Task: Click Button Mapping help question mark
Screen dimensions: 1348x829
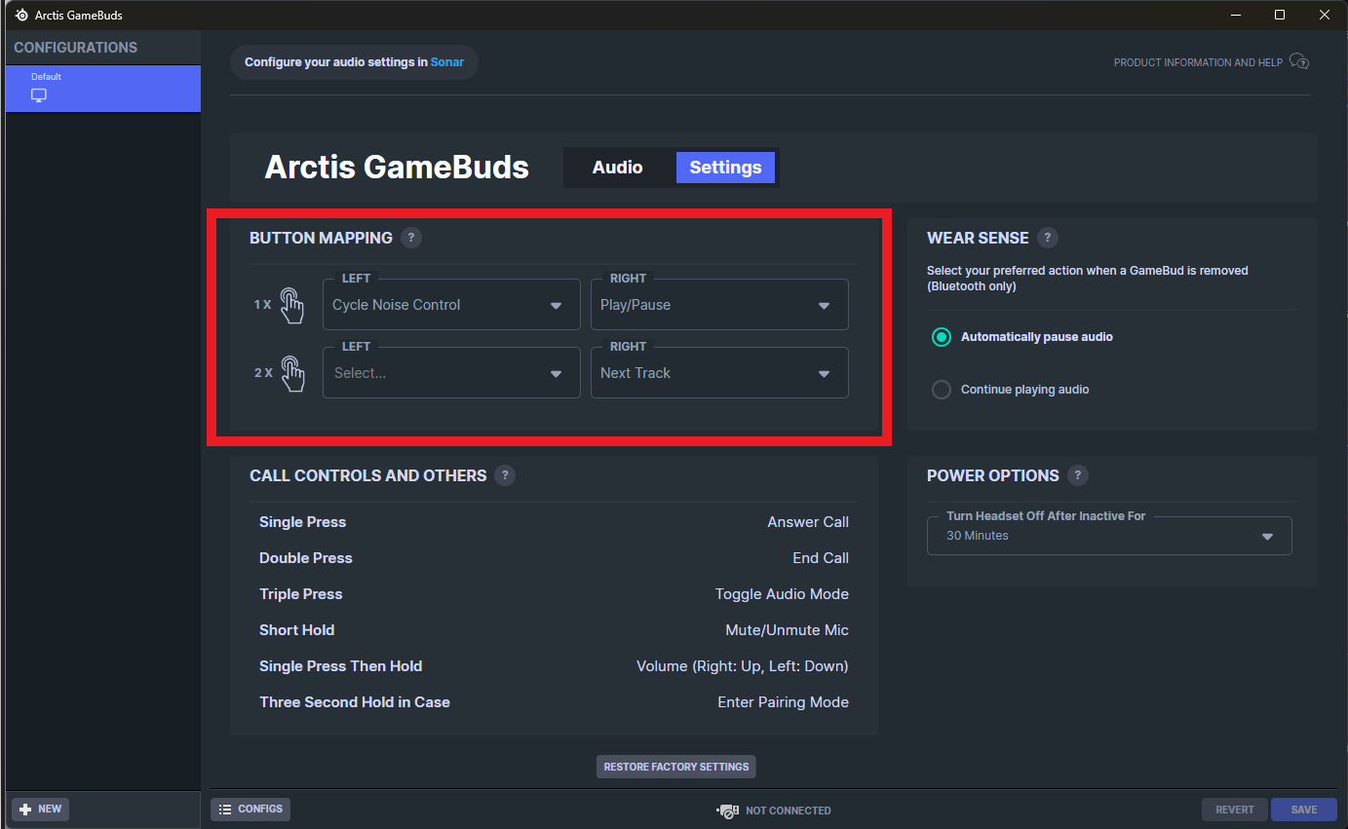Action: (x=411, y=238)
